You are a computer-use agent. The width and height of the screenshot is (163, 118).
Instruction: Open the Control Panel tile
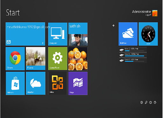tap(58, 59)
